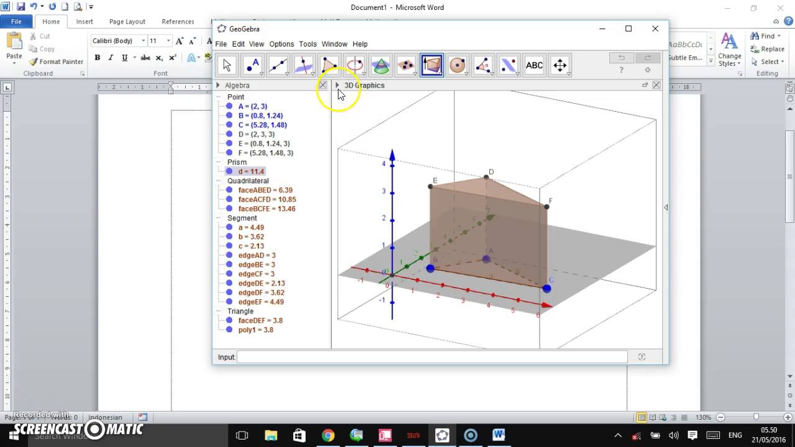Click GeoGebra's redo button
The width and height of the screenshot is (795, 447).
(x=647, y=58)
